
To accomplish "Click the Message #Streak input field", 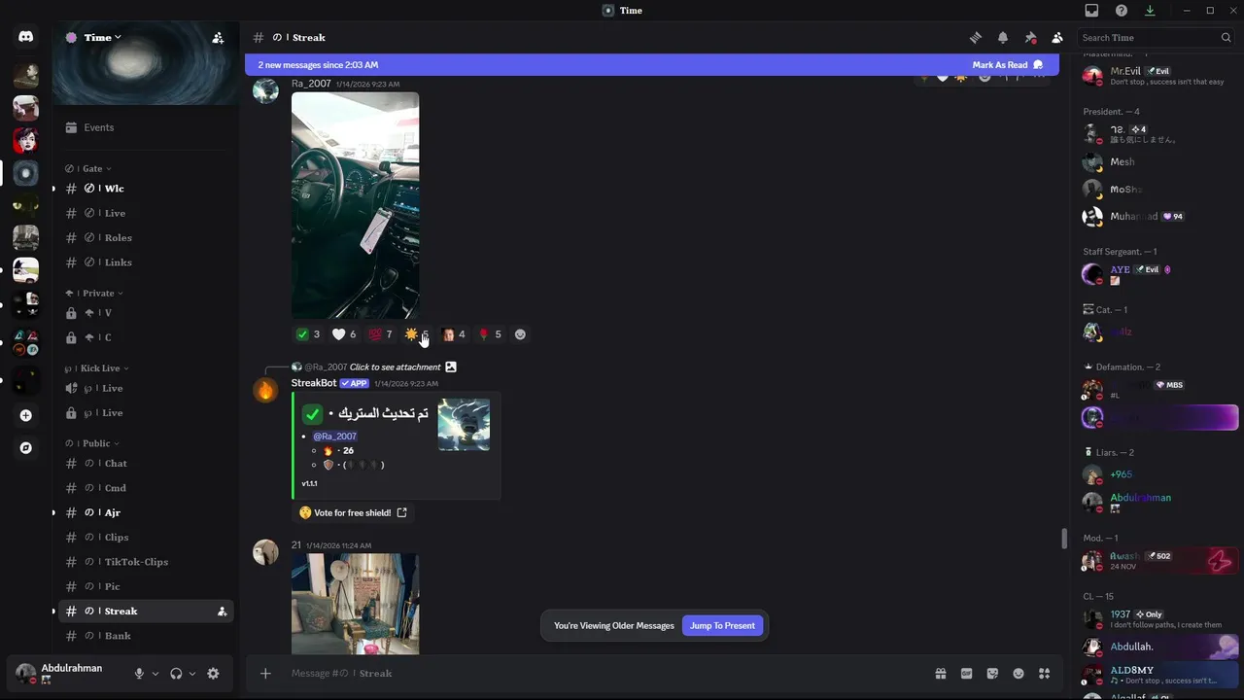I will click(x=603, y=673).
